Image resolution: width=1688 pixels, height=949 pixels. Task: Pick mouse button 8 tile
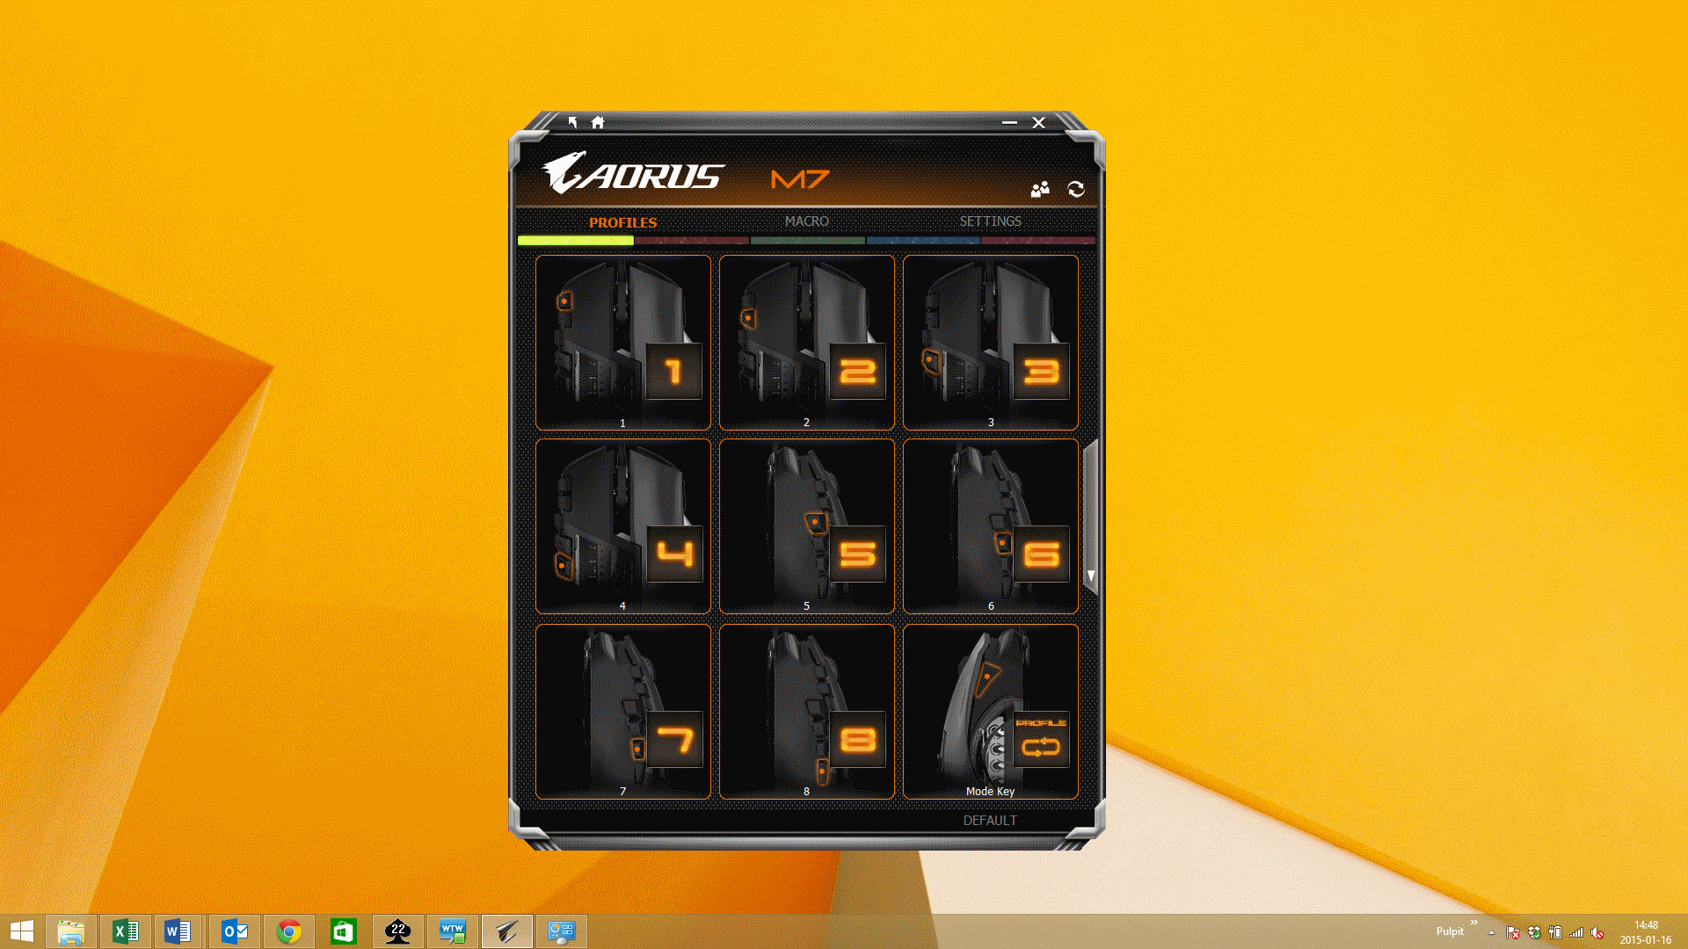pyautogui.click(x=806, y=711)
